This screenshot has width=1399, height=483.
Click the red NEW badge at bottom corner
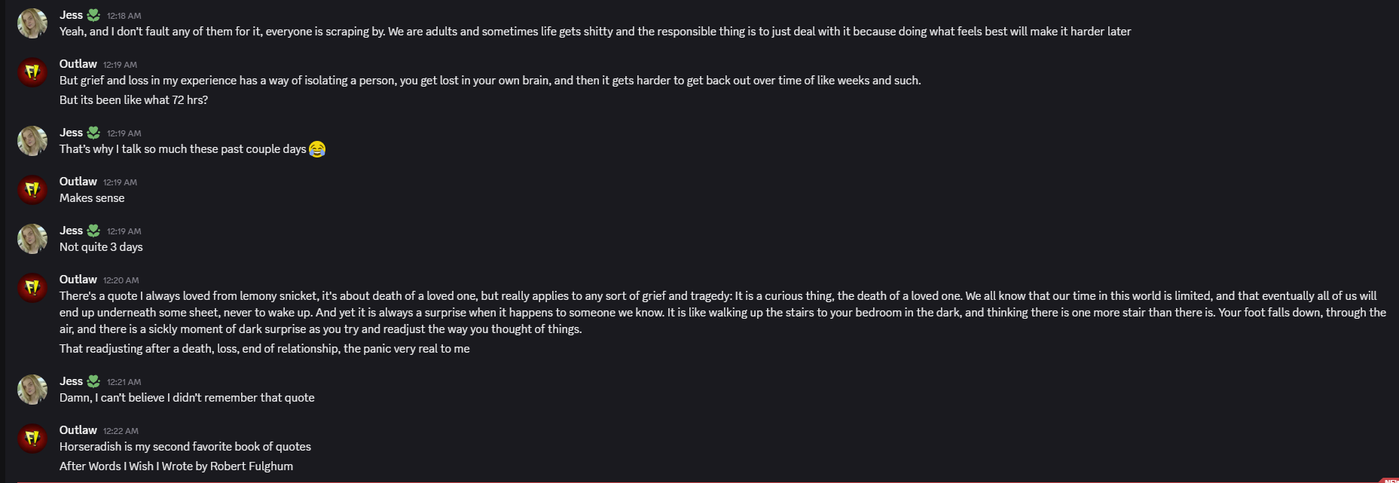click(1391, 480)
